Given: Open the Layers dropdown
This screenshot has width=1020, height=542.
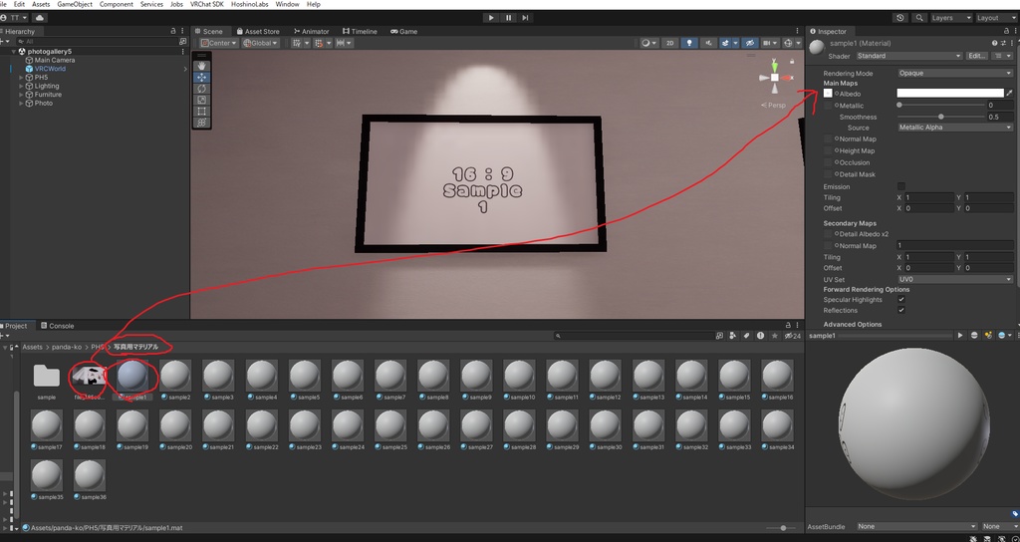Looking at the screenshot, I should 951,18.
